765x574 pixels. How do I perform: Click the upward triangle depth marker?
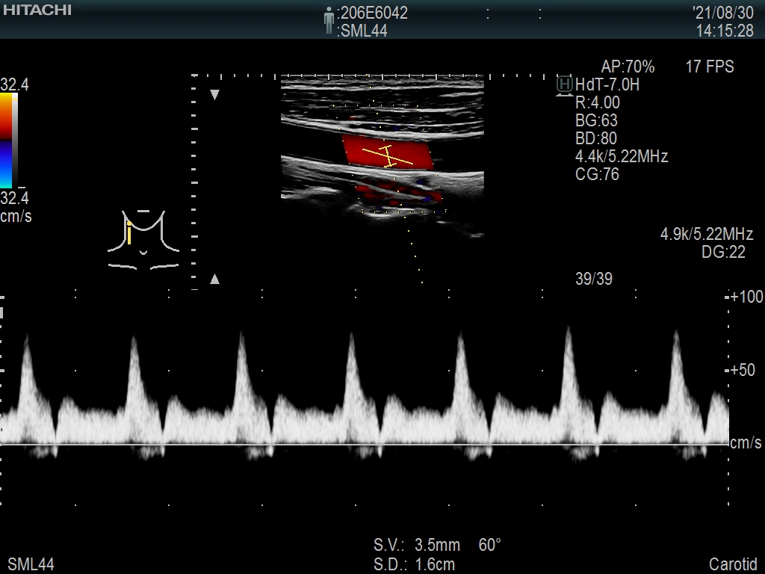(x=214, y=279)
